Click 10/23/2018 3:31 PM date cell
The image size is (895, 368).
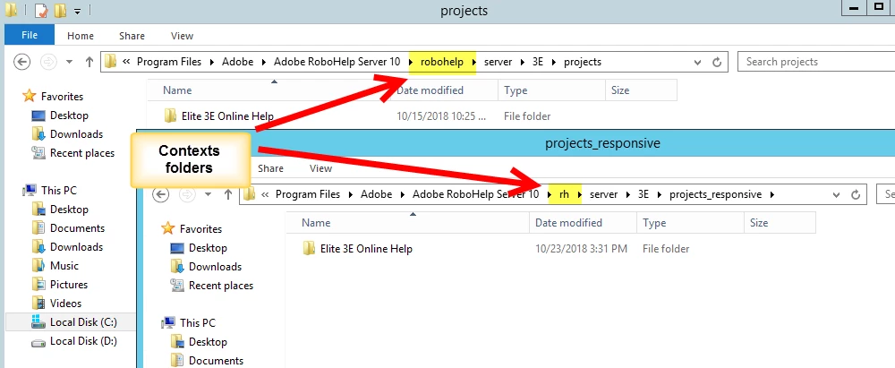(x=581, y=249)
